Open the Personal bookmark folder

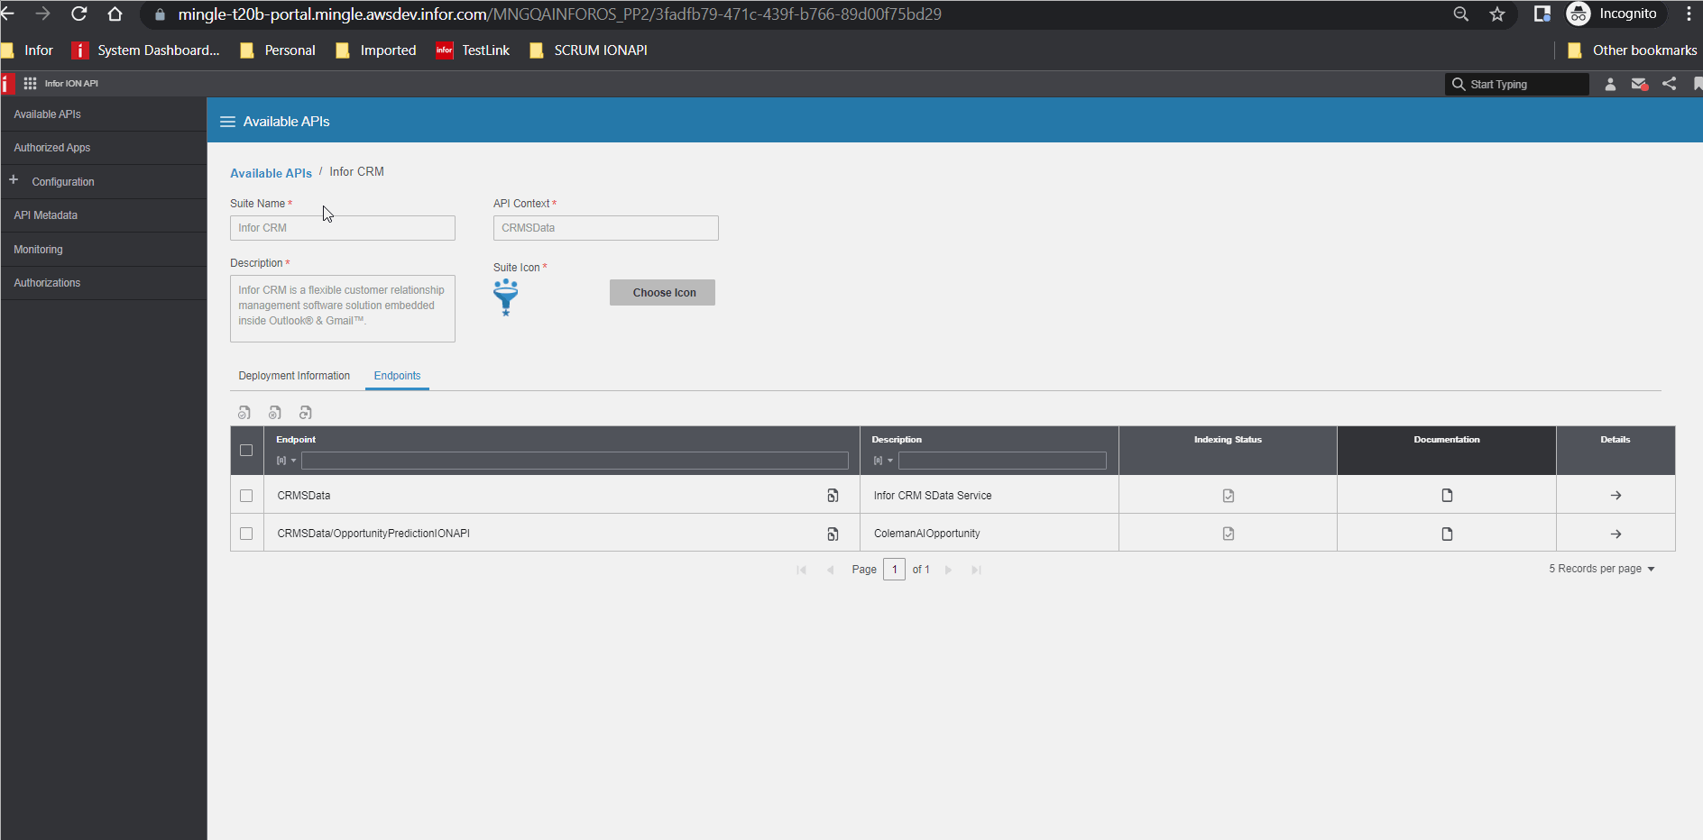[x=278, y=50]
